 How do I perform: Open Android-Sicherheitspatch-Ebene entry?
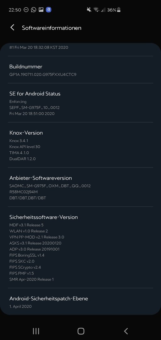pos(80,302)
